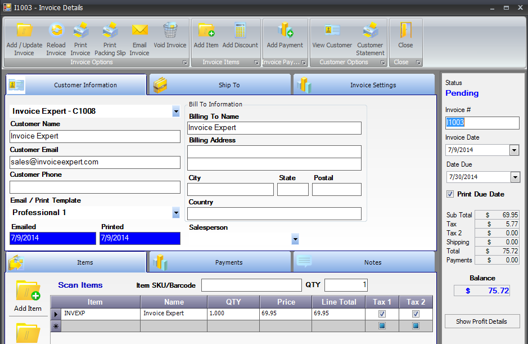528x344 pixels.
Task: Click the application icon in the title bar
Action: point(7,7)
